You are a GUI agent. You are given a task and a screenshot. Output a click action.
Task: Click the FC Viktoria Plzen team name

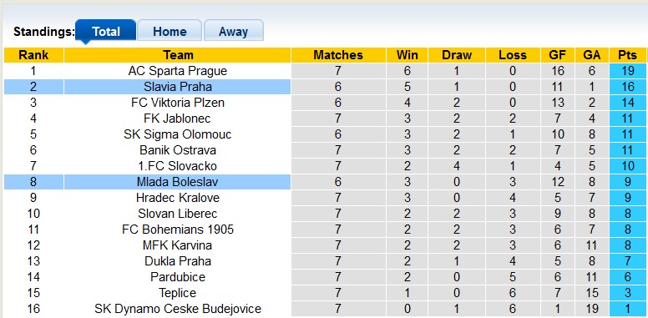[x=178, y=103]
